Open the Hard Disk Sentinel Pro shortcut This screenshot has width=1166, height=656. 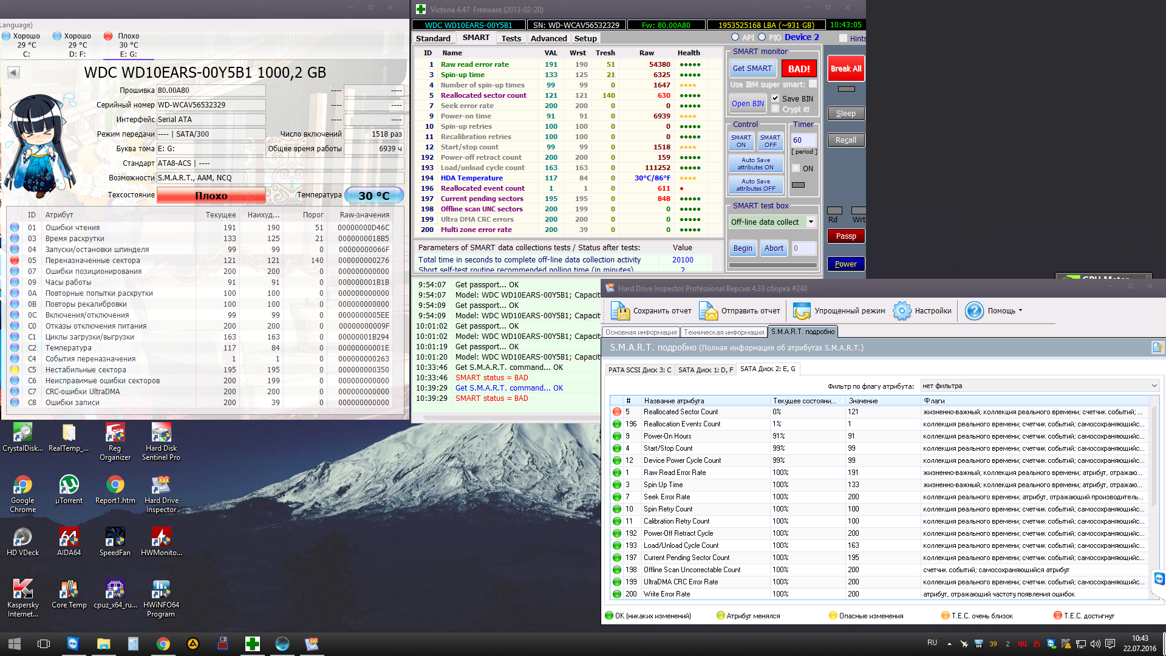tap(161, 432)
